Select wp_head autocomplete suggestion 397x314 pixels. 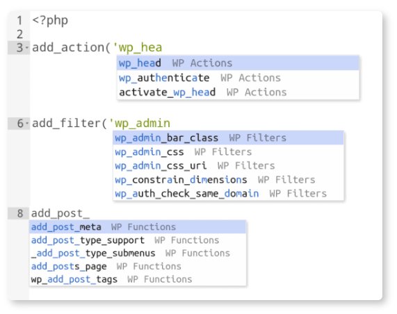[x=238, y=63]
